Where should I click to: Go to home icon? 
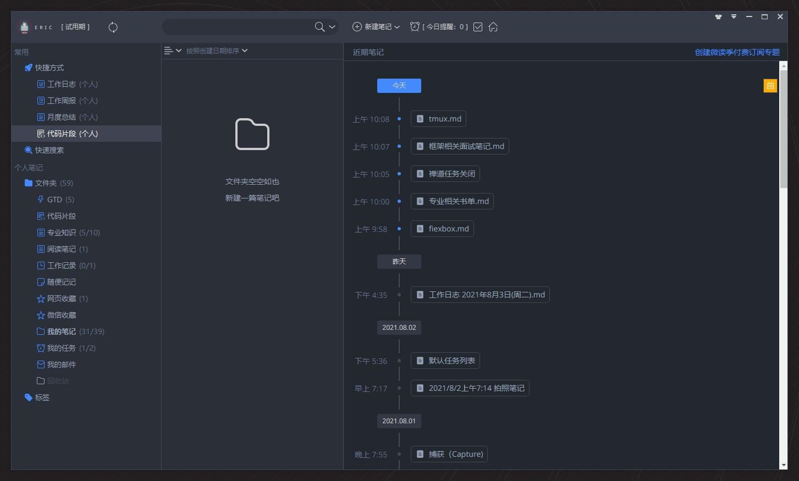(x=493, y=27)
